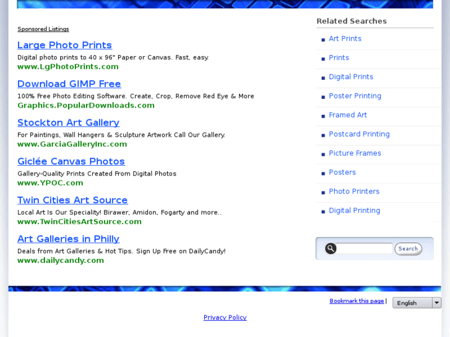Select Prints related search
The height and width of the screenshot is (337, 450).
(339, 58)
